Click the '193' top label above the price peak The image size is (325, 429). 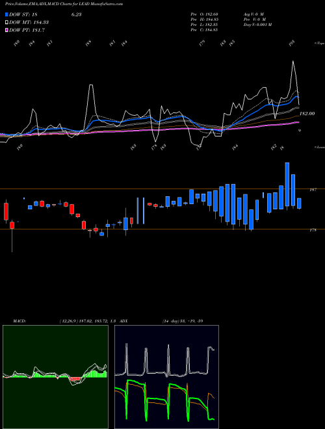click(x=292, y=44)
